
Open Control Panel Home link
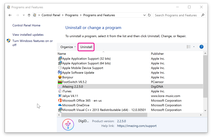(26, 25)
